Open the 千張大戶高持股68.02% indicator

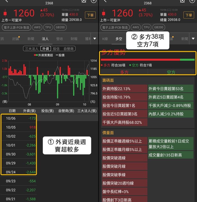coord(125,122)
